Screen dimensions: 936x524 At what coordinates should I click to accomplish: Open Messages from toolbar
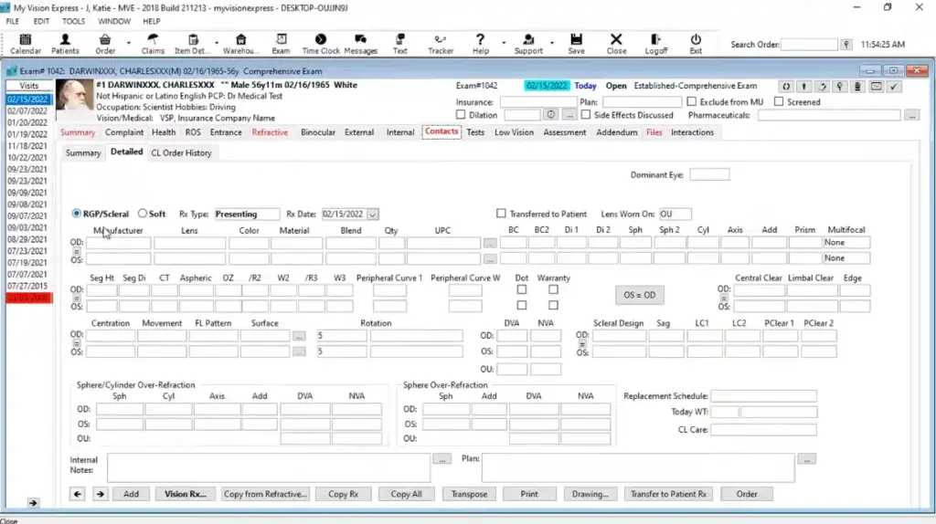click(x=360, y=44)
